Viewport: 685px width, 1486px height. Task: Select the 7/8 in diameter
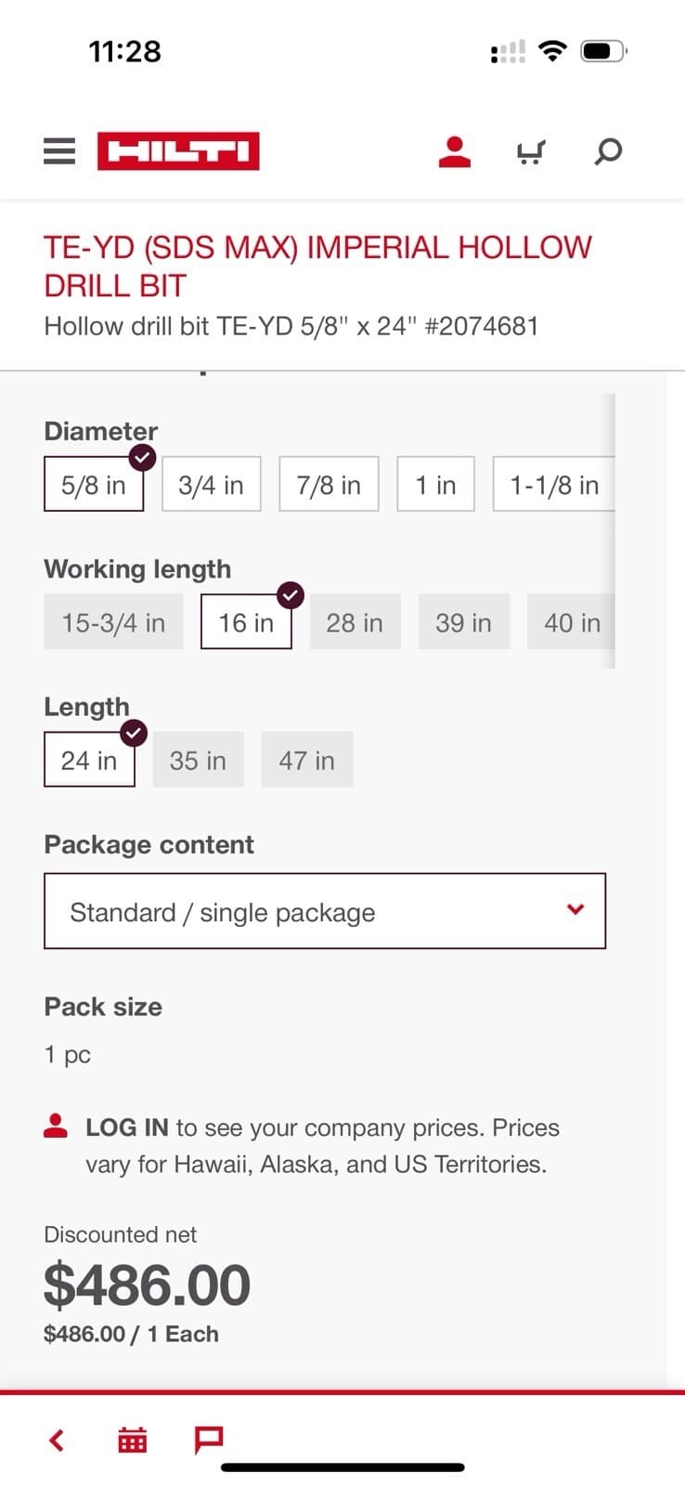tap(329, 485)
